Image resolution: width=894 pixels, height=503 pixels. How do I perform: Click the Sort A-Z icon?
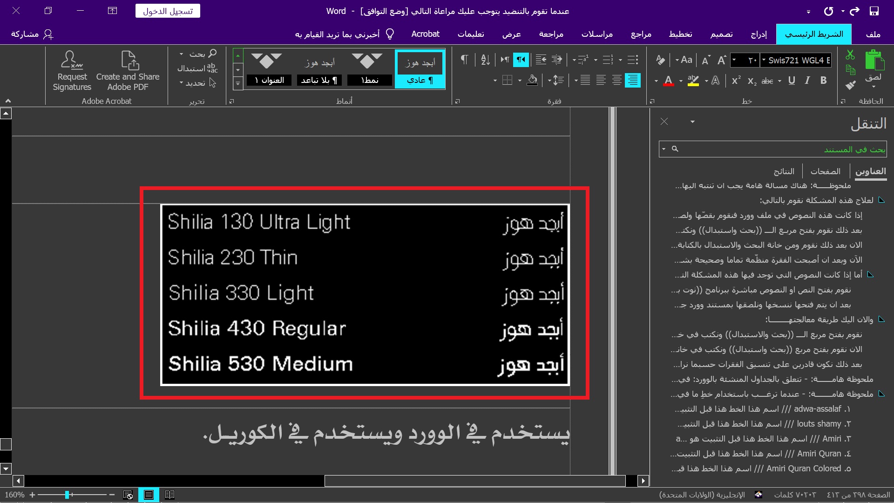(485, 60)
